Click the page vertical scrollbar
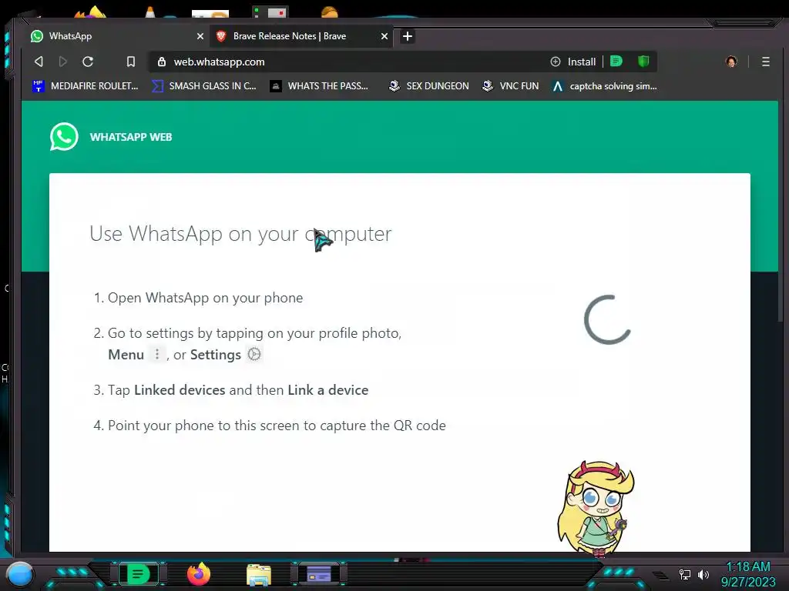The image size is (789, 591). coord(781,211)
